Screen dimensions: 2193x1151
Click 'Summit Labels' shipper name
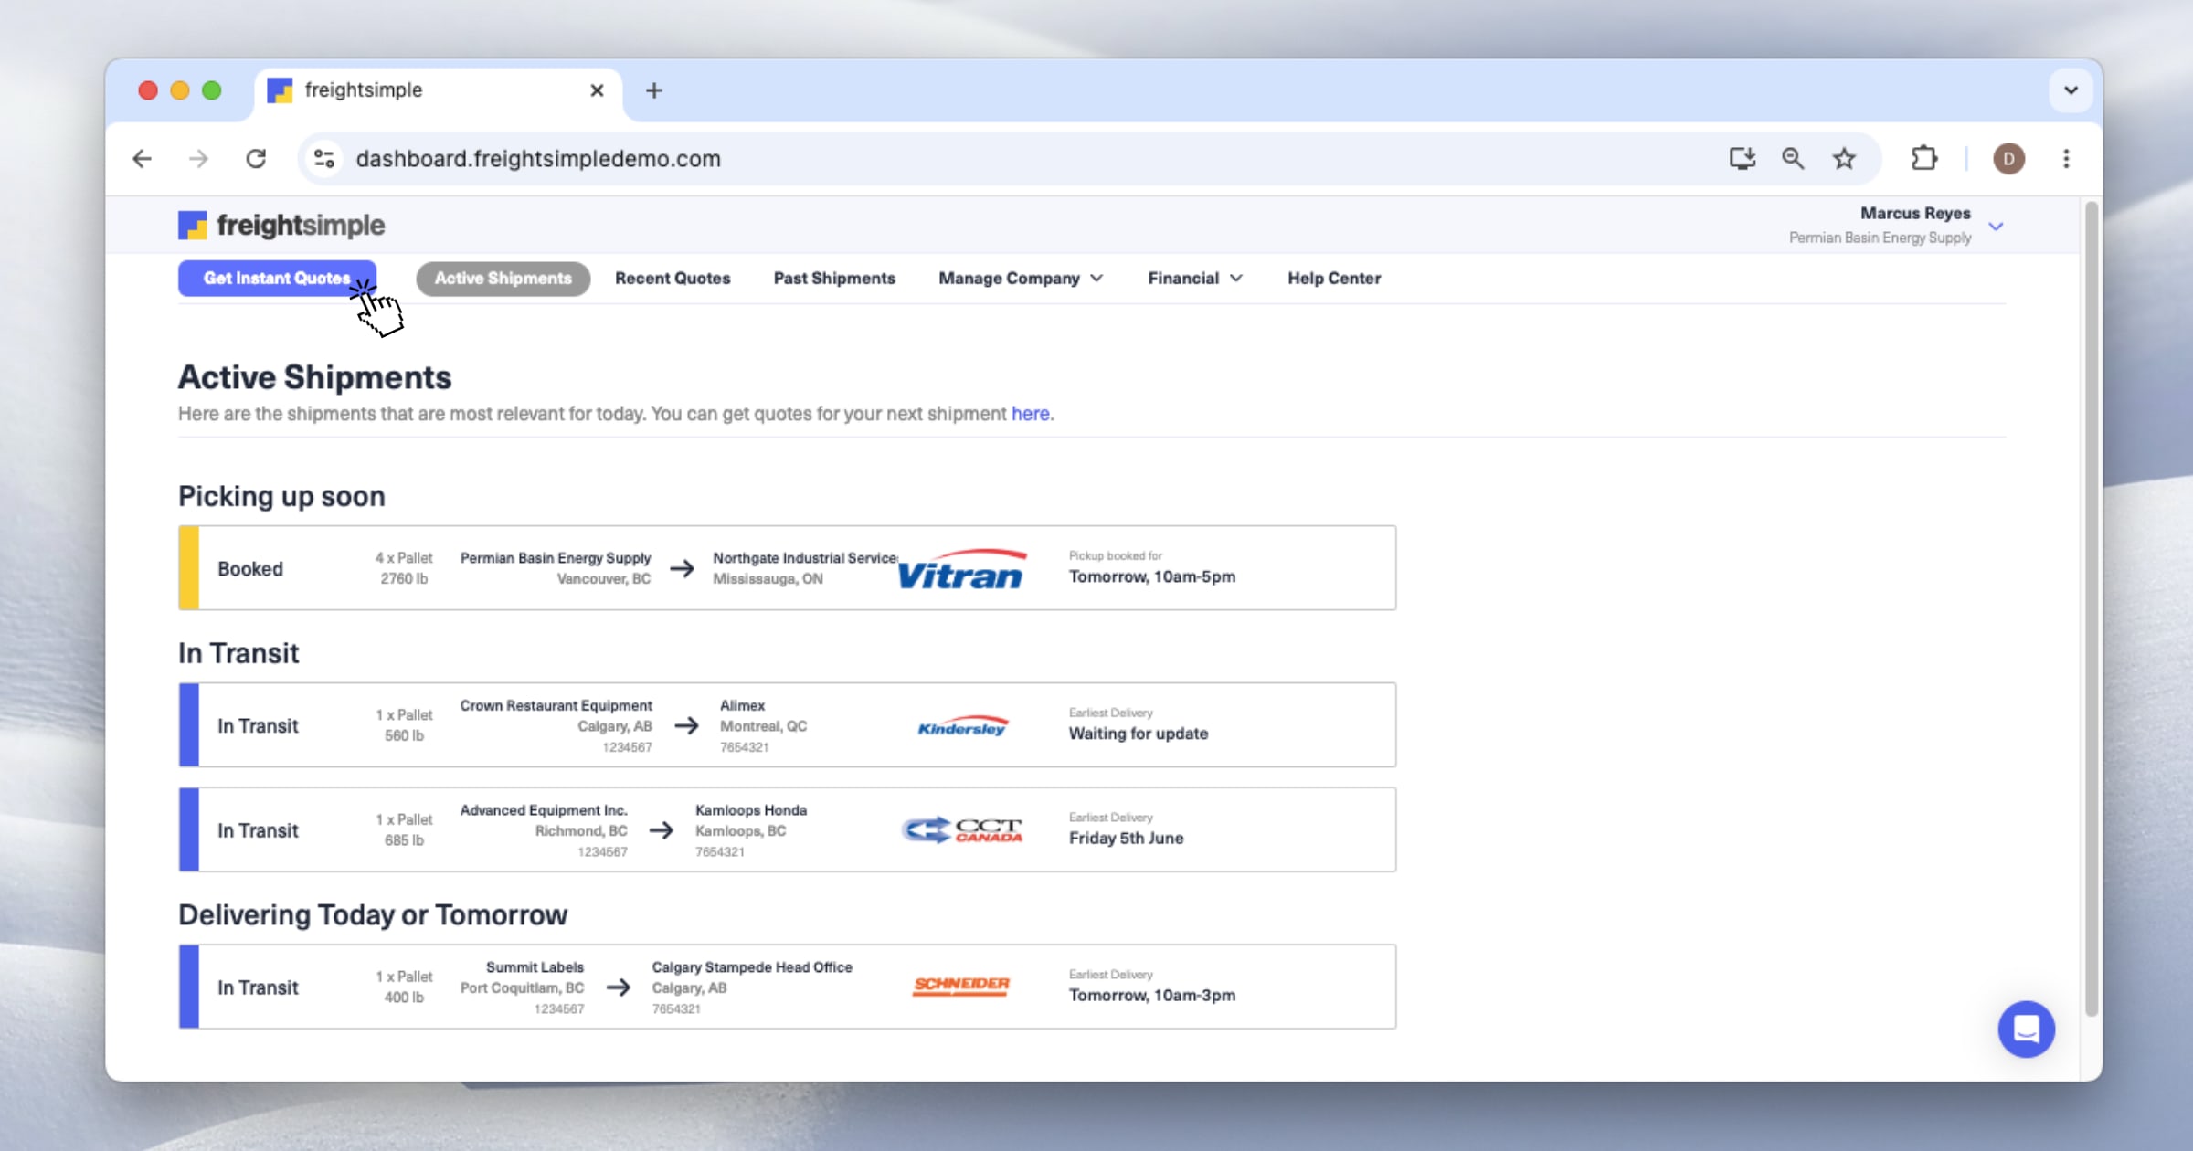point(535,966)
